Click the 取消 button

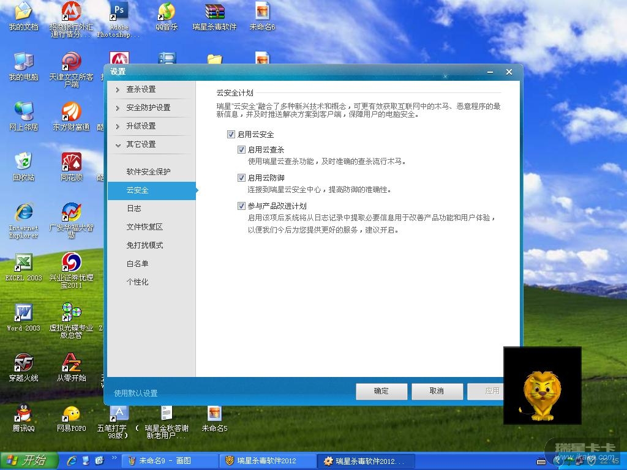(x=437, y=391)
